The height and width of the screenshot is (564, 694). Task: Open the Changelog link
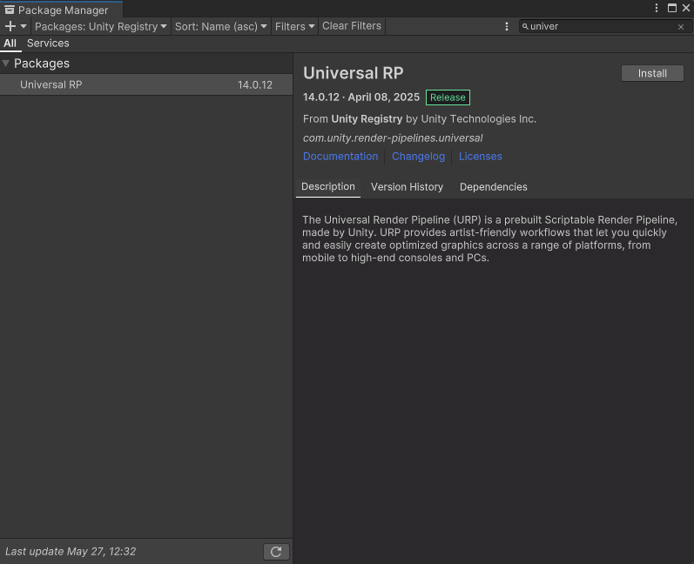[418, 157]
